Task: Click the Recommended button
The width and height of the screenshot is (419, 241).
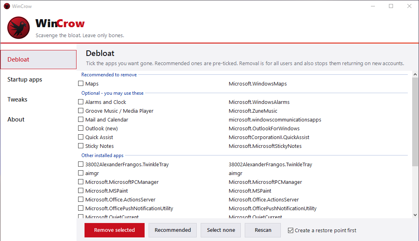Action: (173, 230)
